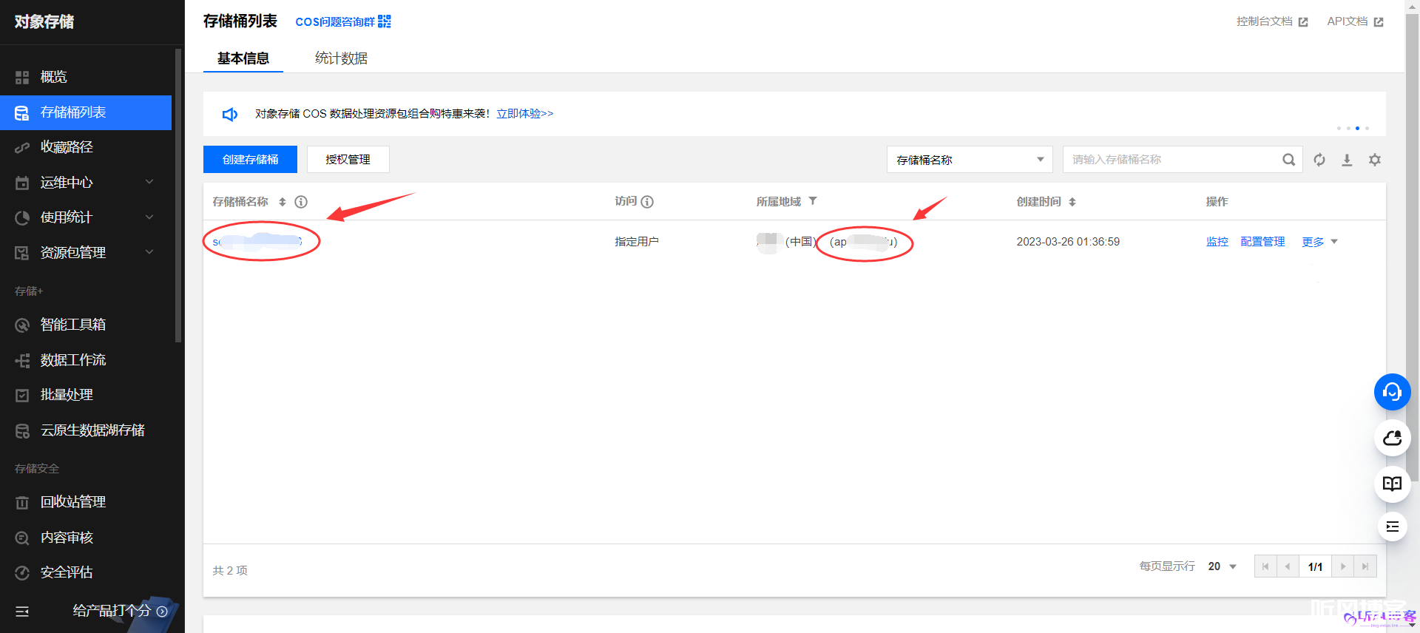Viewport: 1420px width, 633px height.
Task: Open 数据工作流 in sidebar
Action: (86, 360)
